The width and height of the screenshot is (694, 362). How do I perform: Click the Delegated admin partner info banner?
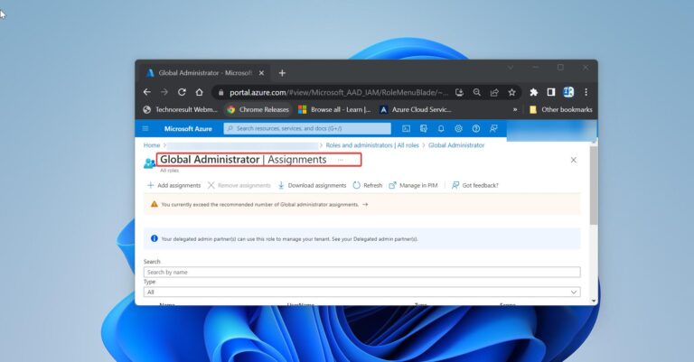[x=361, y=238]
